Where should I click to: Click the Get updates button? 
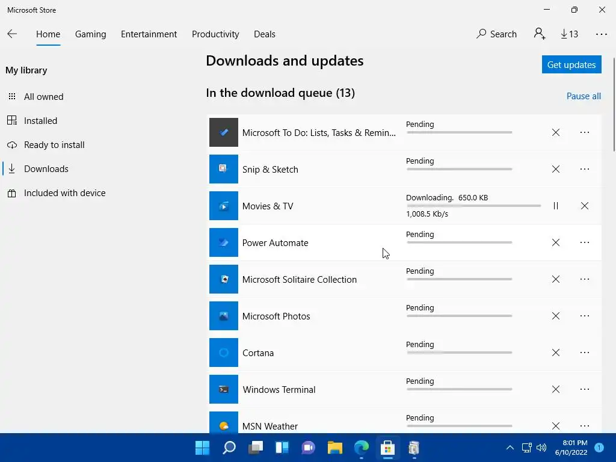tap(571, 64)
